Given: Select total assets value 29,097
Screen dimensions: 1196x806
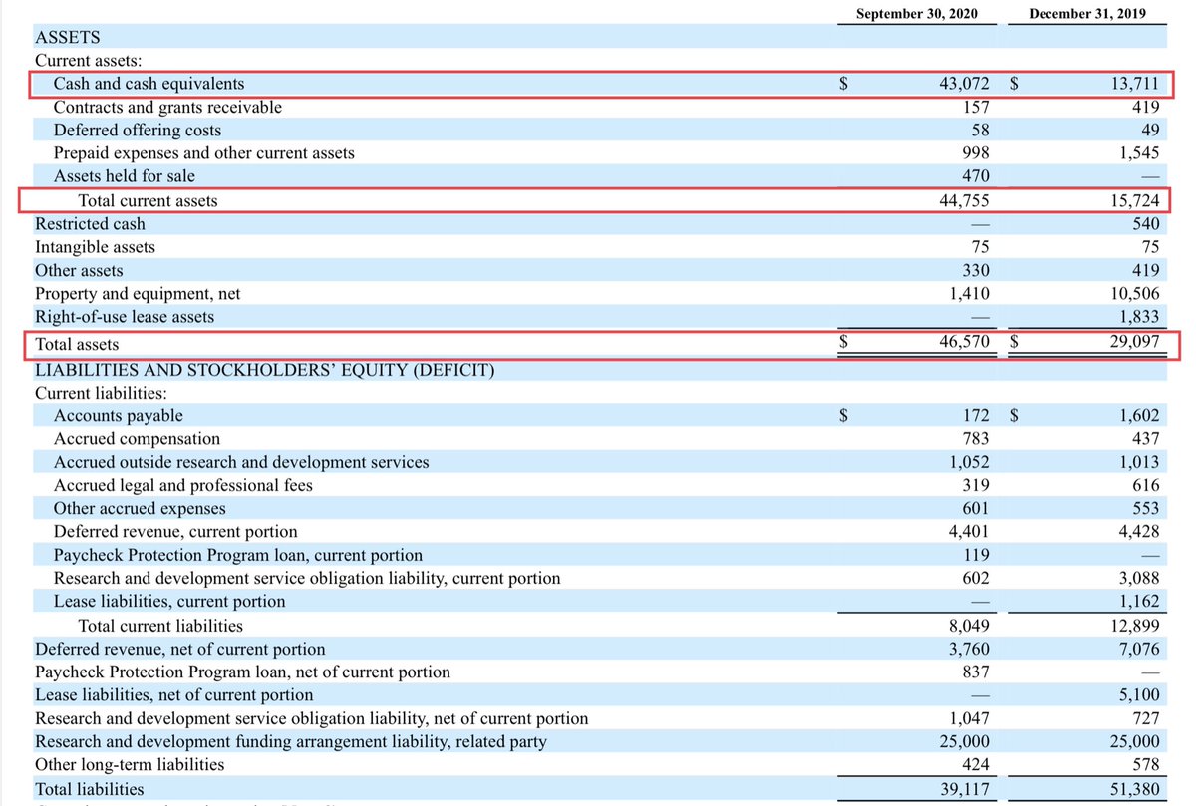Looking at the screenshot, I should click(1134, 344).
